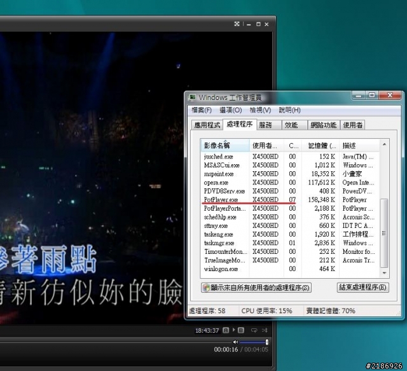
Task: Open the 檢視(V) menu
Action: click(x=260, y=110)
